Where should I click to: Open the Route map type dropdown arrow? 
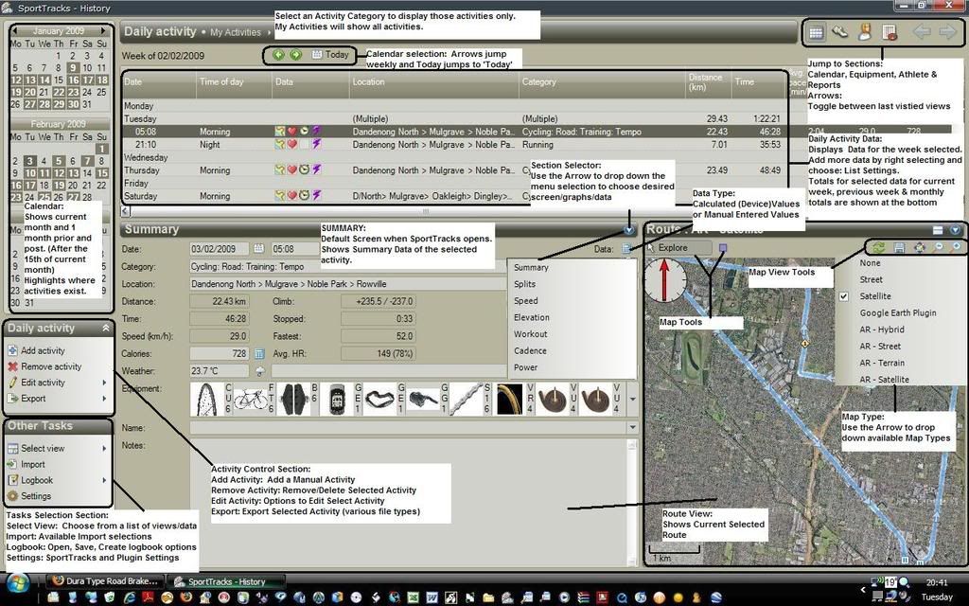pos(956,230)
